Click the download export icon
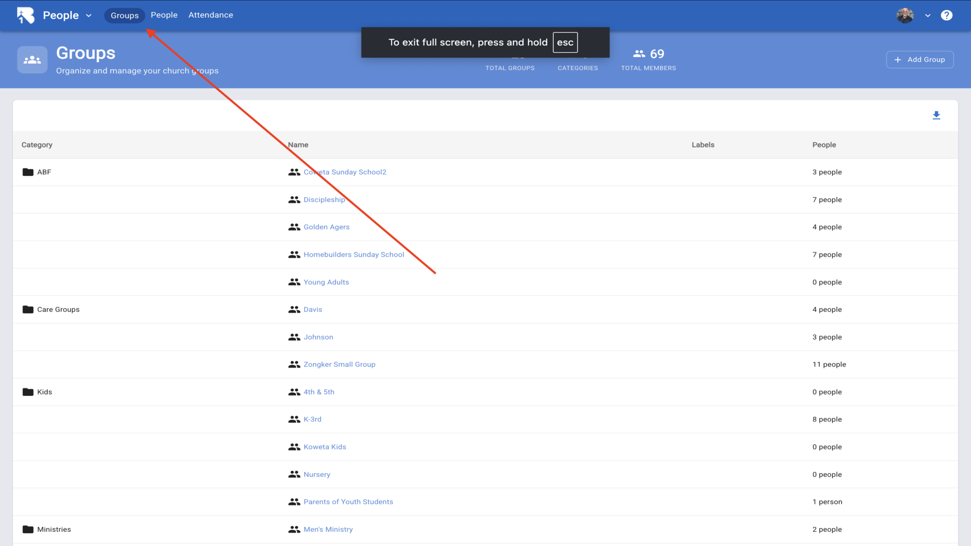The height and width of the screenshot is (546, 971). [x=936, y=116]
